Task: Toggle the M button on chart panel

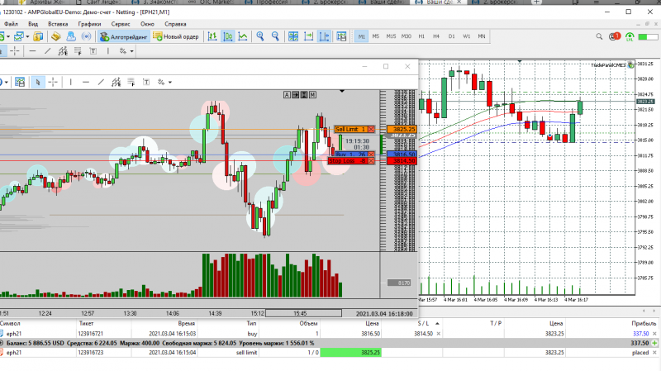Action: point(312,95)
